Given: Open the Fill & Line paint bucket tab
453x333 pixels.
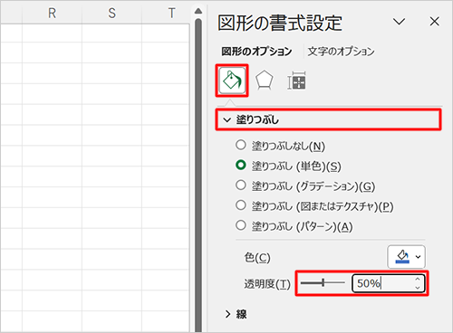Looking at the screenshot, I should pos(232,81).
